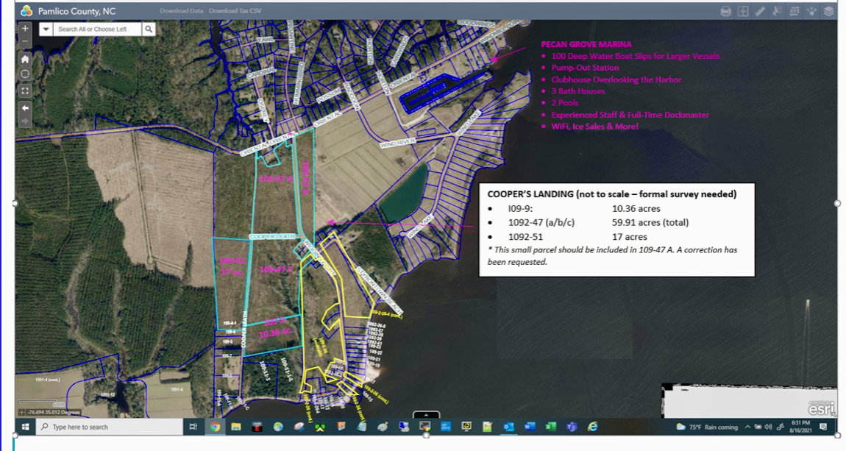Expand the attribute table arrow at bottom
This screenshot has width=846, height=451.
click(x=426, y=415)
